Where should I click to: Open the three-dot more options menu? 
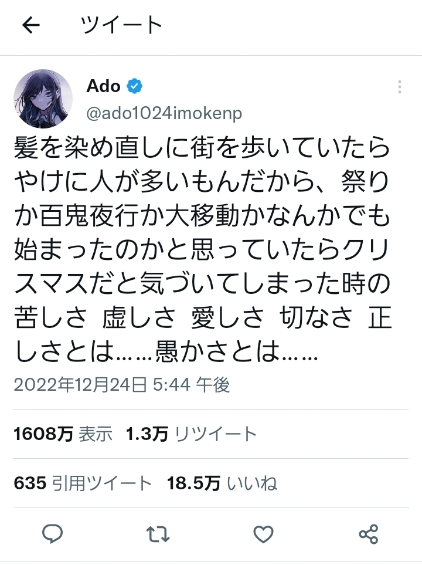(399, 87)
